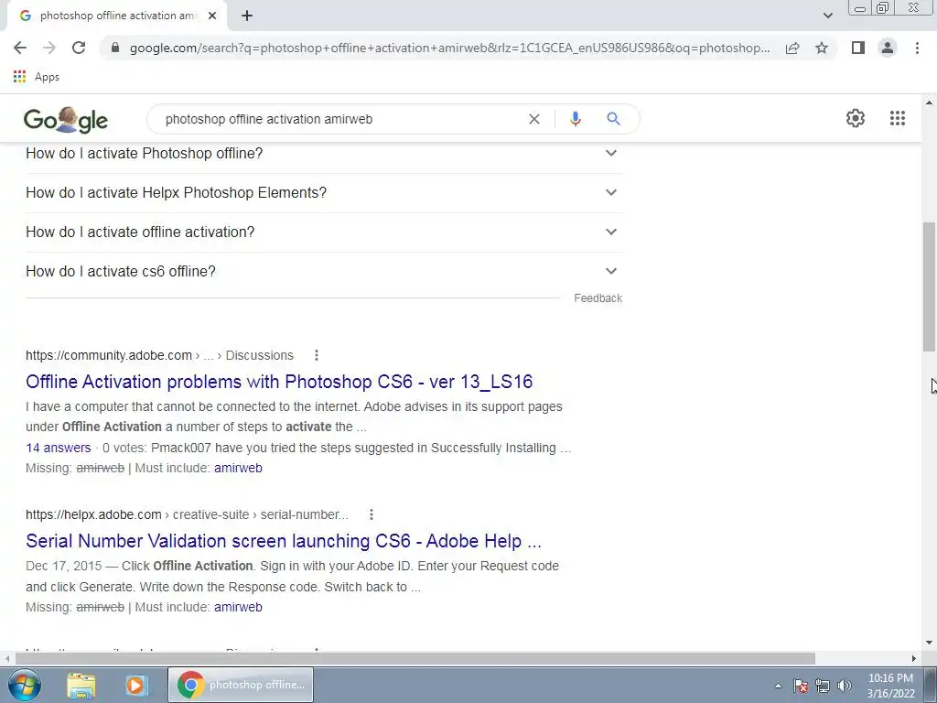Viewport: 937px width, 703px height.
Task: Launch Windows Media Player from taskbar
Action: [x=135, y=686]
